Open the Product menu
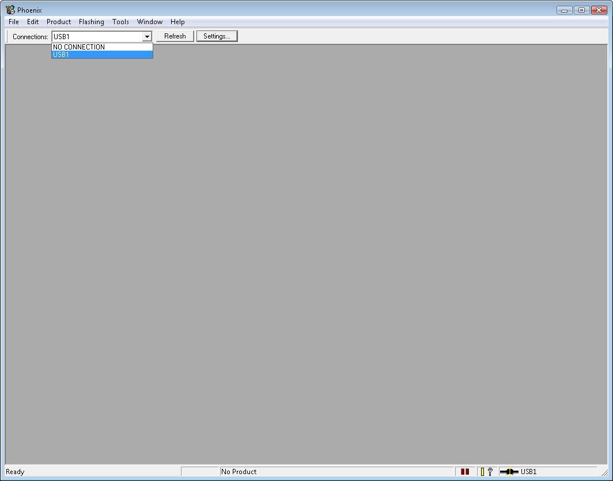613x481 pixels. click(59, 22)
